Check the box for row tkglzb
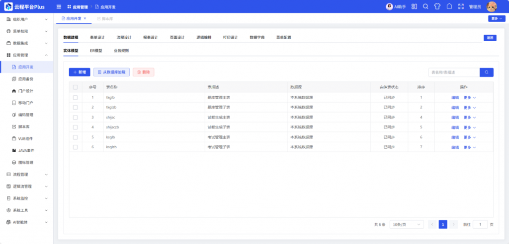The width and height of the screenshot is (509, 244). (x=76, y=107)
